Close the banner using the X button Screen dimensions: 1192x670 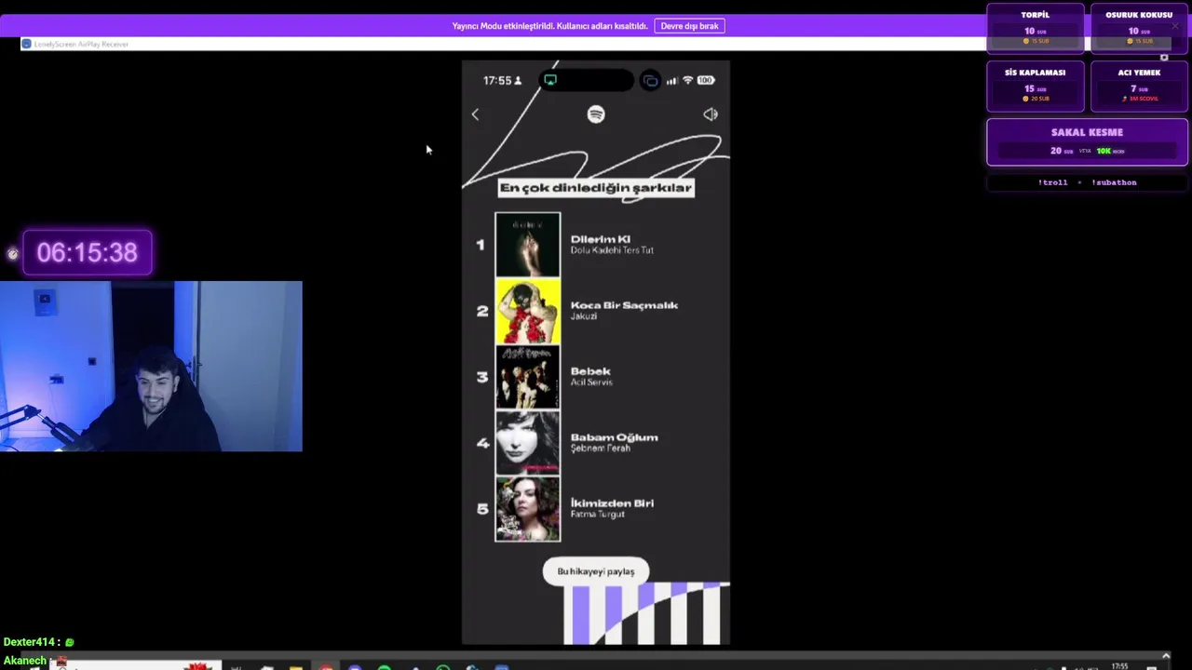point(1174,26)
